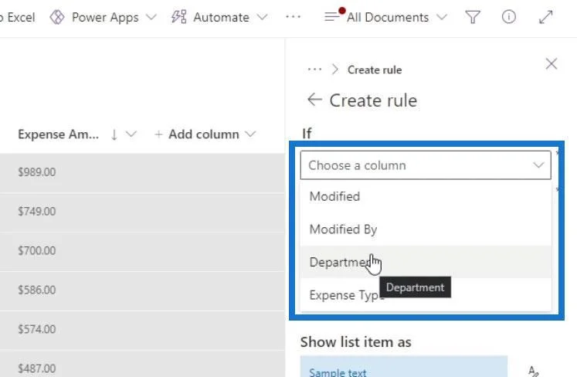Select Modified By from the column list
This screenshot has height=377, width=577.
[x=426, y=229]
